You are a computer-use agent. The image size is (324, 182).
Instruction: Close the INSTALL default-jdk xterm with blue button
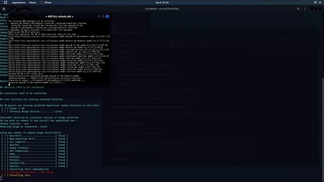click(x=107, y=16)
